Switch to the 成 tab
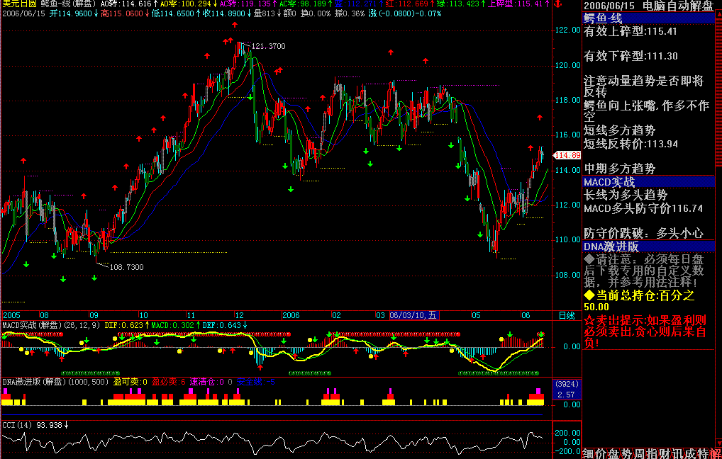Screen dimensions: 722x459 coord(690,453)
